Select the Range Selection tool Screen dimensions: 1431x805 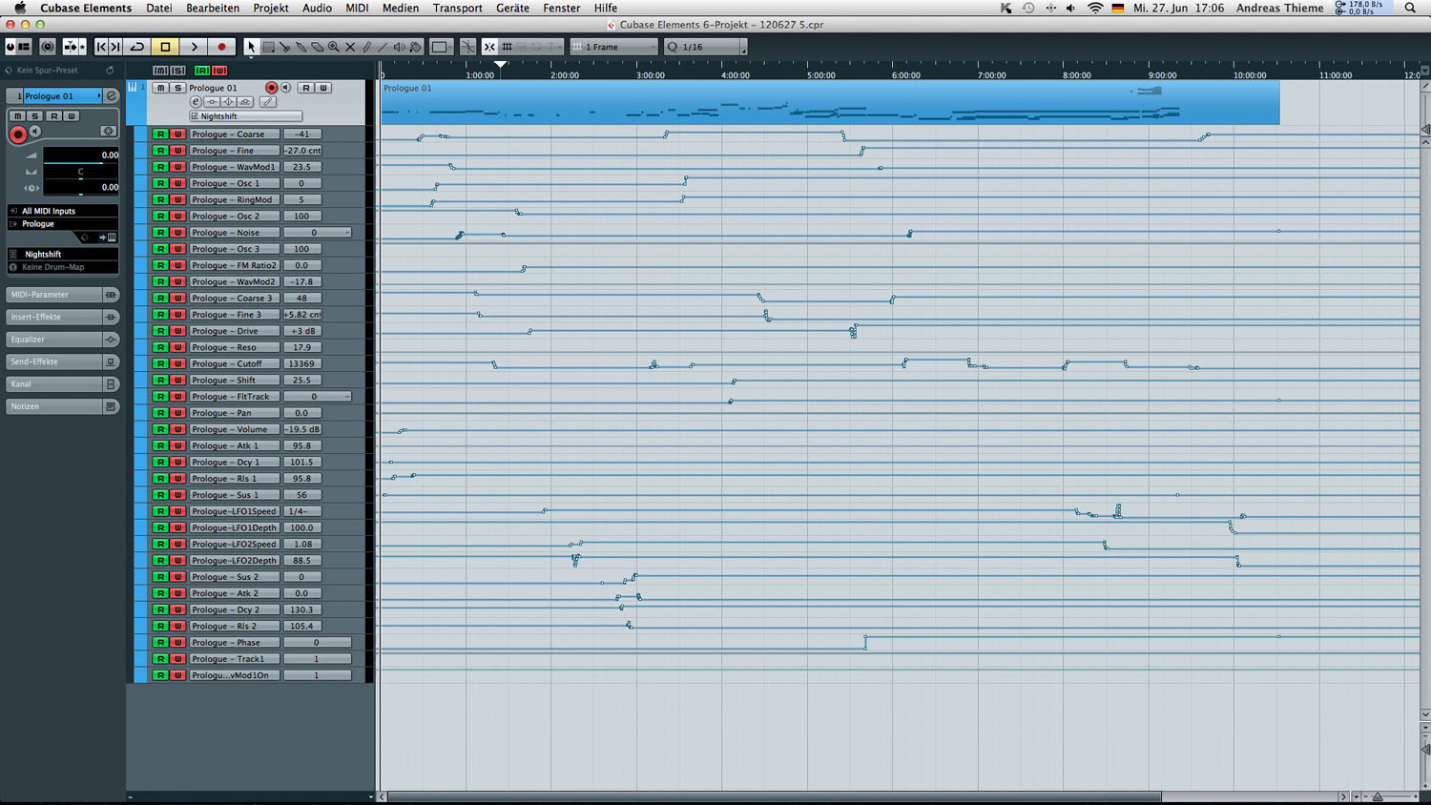(x=268, y=47)
